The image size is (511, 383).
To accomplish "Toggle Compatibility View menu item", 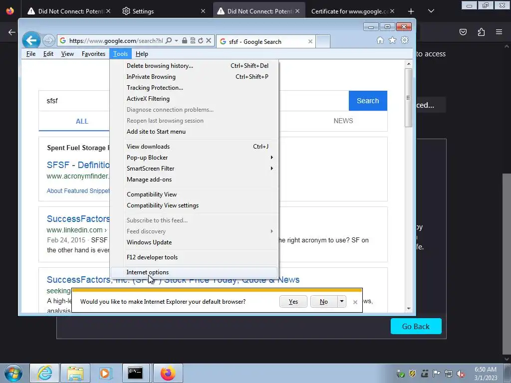I will coord(194,194).
